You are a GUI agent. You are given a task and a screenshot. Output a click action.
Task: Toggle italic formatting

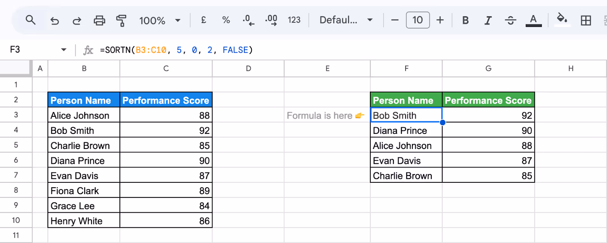pyautogui.click(x=488, y=20)
